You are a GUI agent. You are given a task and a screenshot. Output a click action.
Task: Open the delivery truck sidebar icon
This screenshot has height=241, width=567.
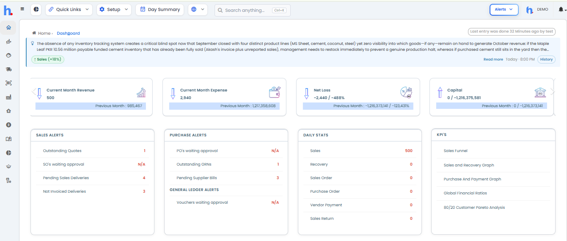click(x=8, y=69)
